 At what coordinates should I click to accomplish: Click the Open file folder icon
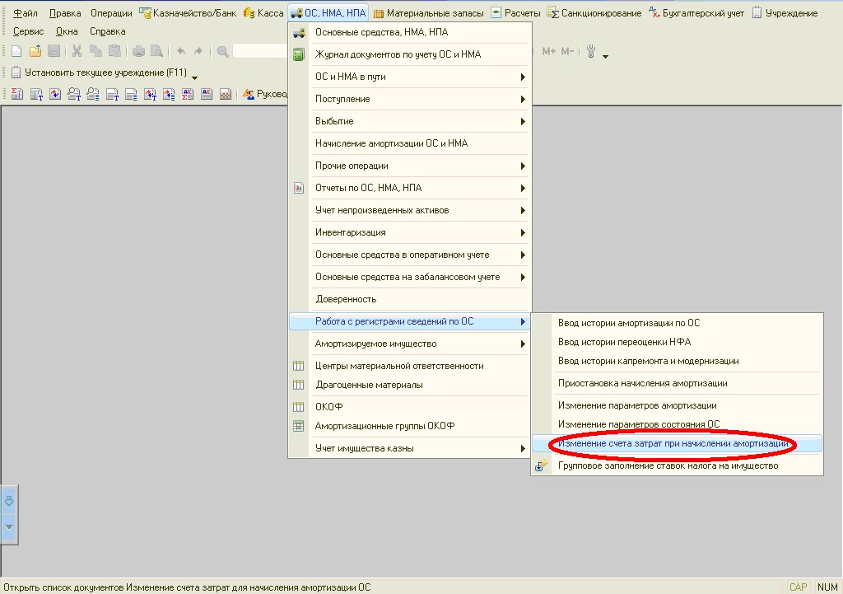pos(35,52)
